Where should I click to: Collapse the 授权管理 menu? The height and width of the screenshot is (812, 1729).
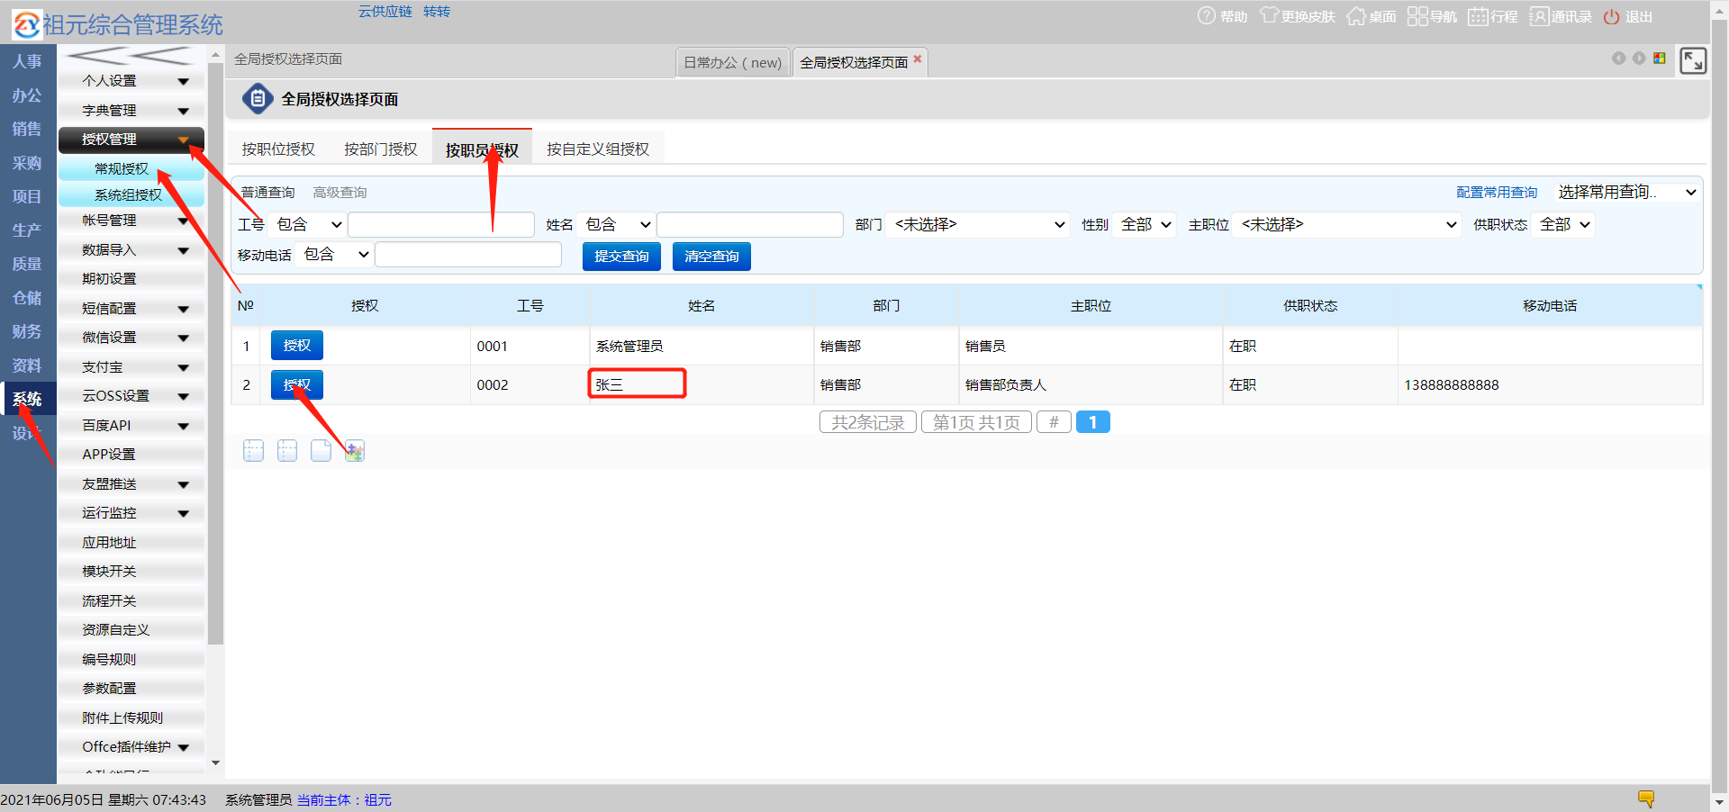[131, 140]
